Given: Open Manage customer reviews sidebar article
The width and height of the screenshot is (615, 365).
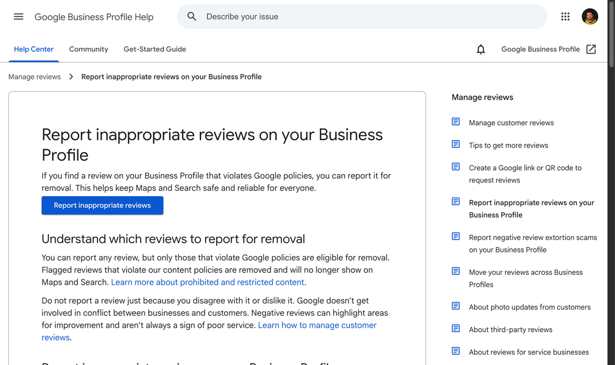Looking at the screenshot, I should coord(511,123).
